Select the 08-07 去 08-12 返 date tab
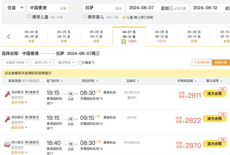 tap(129, 36)
